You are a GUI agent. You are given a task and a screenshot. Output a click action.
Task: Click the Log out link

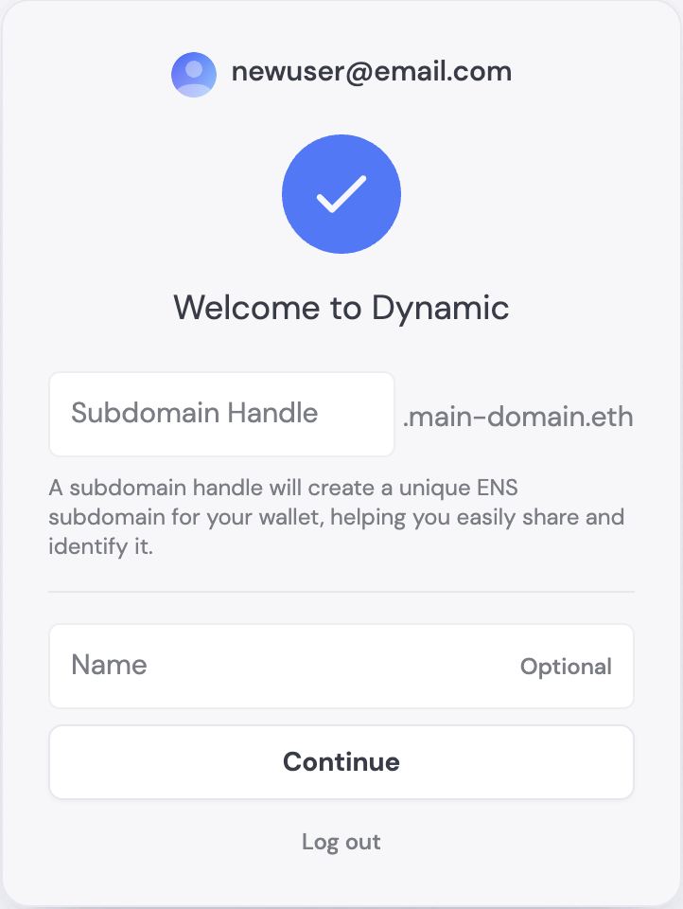point(341,842)
